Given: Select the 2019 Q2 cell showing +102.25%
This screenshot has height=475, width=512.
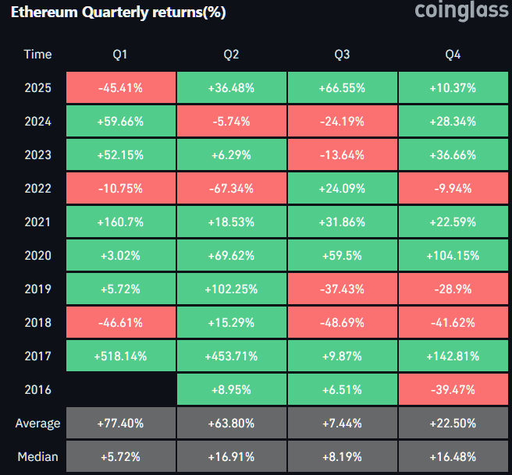Looking at the screenshot, I should coord(231,289).
